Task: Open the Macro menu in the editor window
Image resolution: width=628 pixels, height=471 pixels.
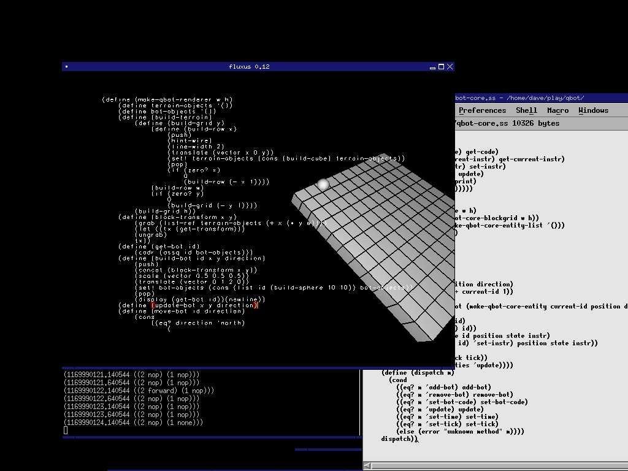Action: (557, 110)
